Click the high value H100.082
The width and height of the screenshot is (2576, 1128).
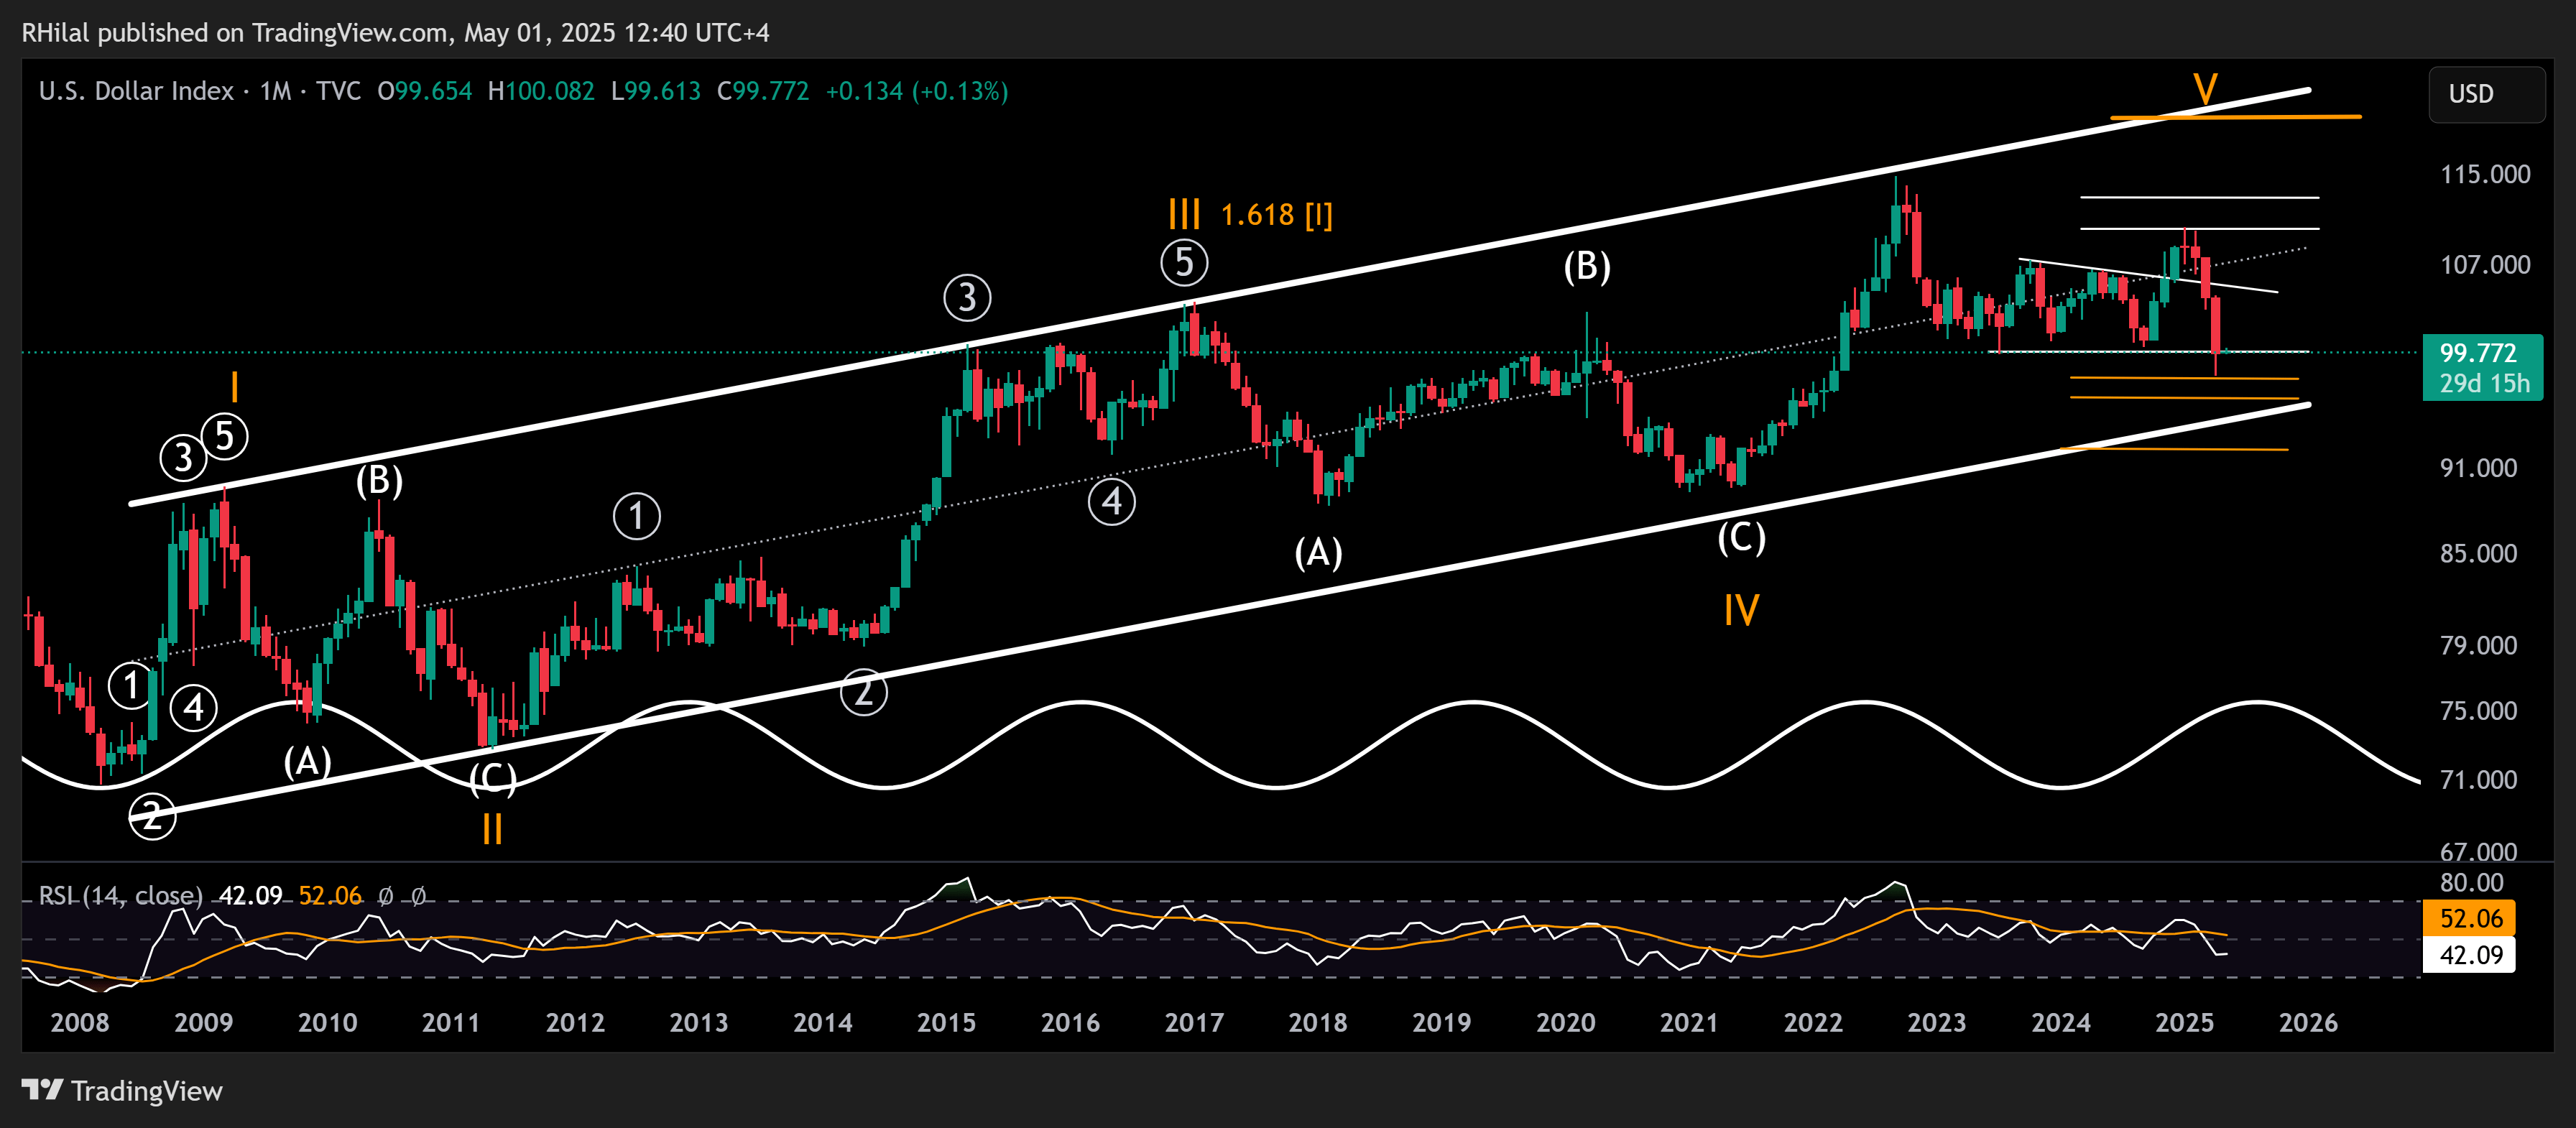[x=541, y=91]
